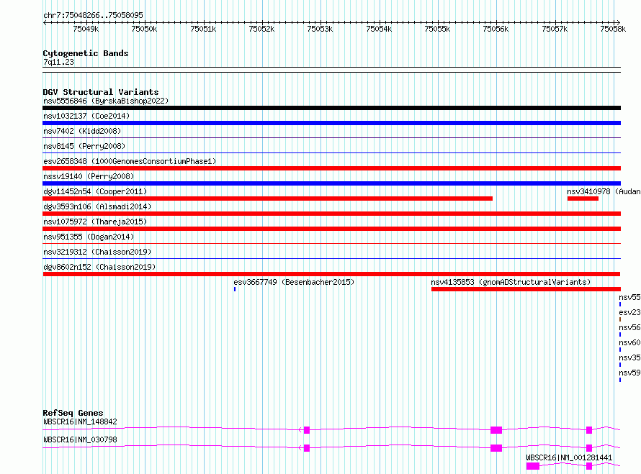Click first exon of WBSCR16|NM_030798 with arrow

[307, 448]
